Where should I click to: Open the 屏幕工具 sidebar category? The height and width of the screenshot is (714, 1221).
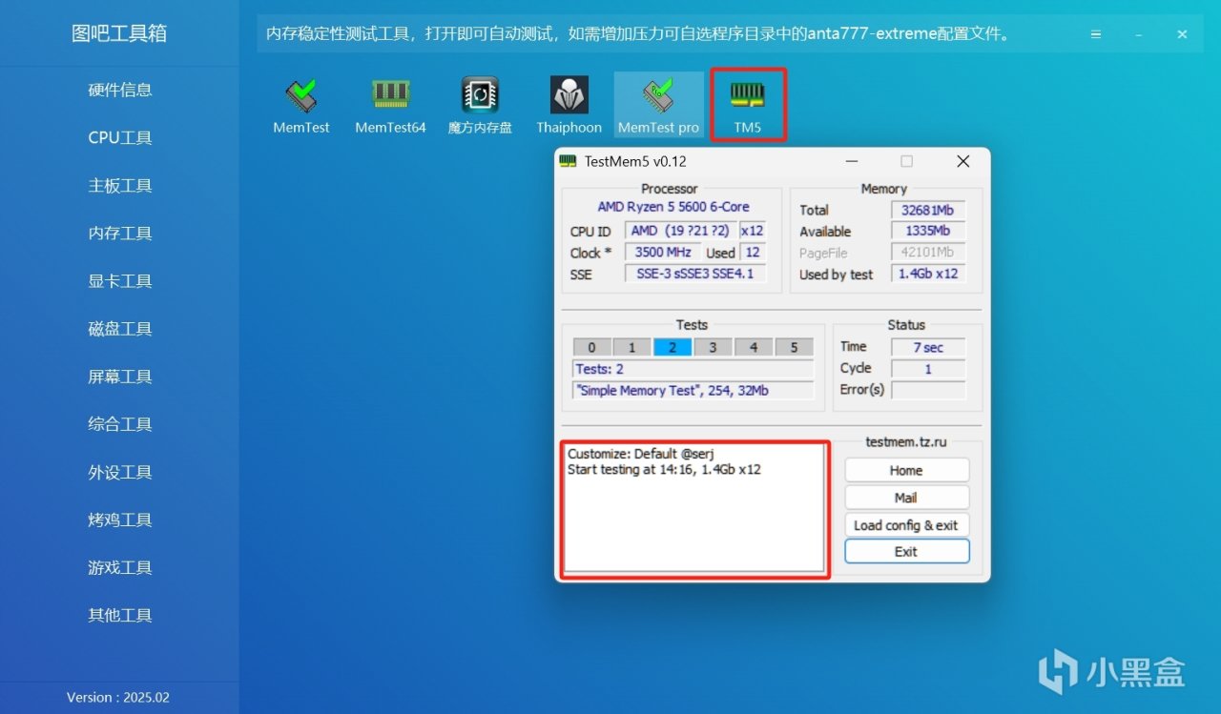(119, 377)
